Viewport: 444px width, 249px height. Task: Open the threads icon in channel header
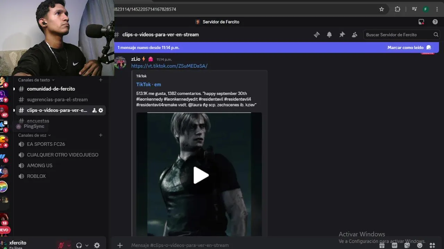316,35
